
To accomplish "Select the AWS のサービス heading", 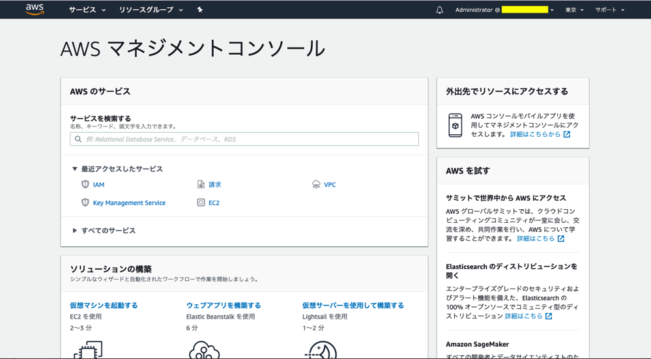I will point(100,91).
